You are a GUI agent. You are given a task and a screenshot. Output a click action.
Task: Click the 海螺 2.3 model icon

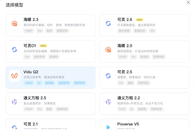(14, 24)
